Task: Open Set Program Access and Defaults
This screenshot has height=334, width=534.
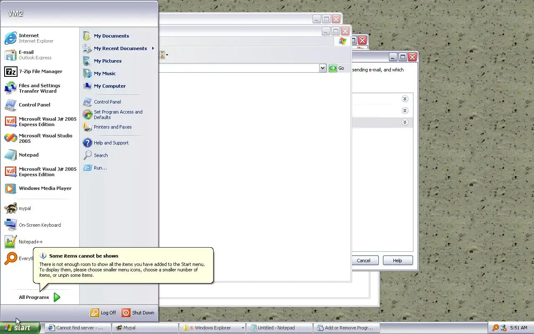Action: pos(118,114)
